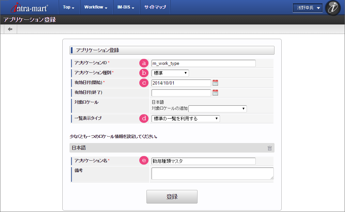Delete the 日本語 locale with trash icon
The width and height of the screenshot is (345, 212).
point(270,148)
